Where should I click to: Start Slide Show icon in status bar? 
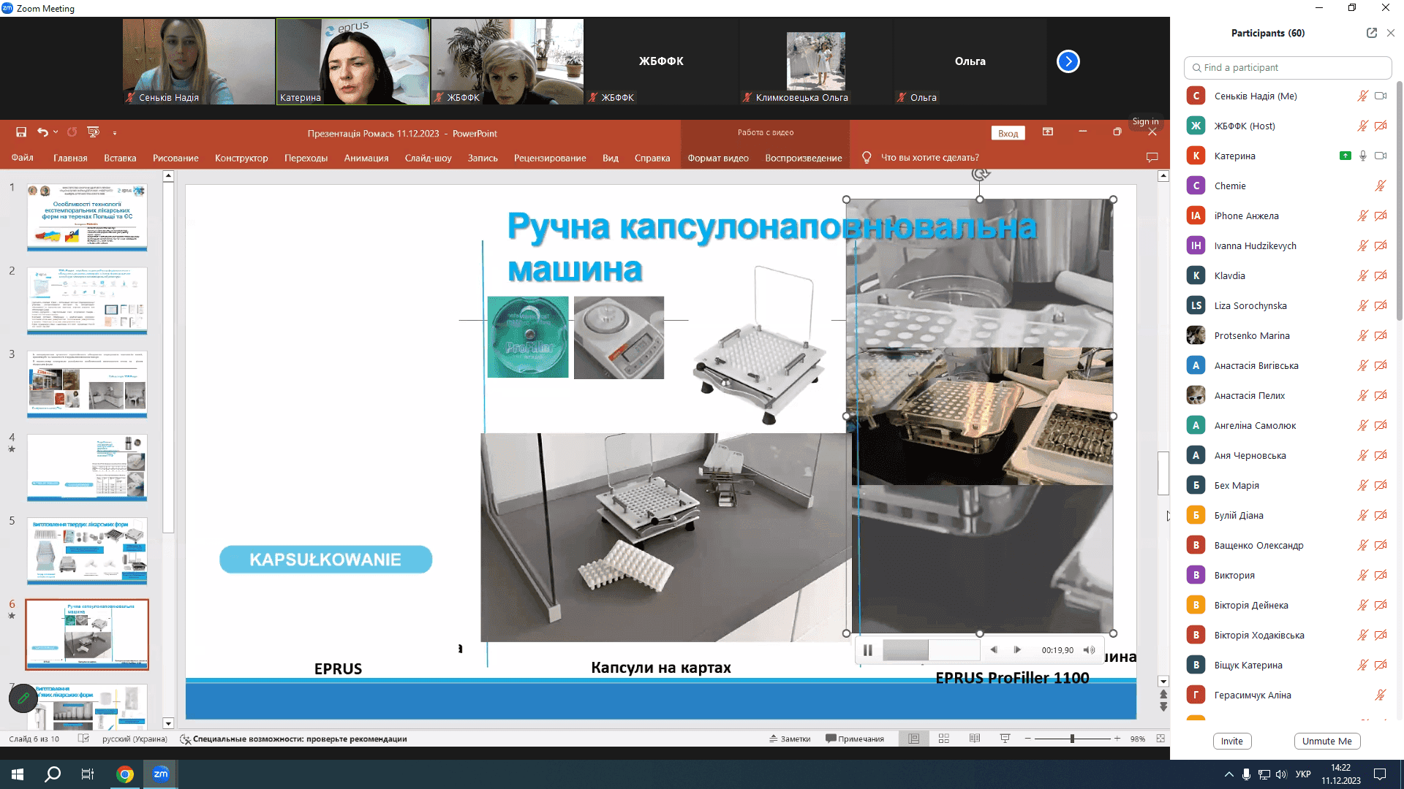(1005, 739)
